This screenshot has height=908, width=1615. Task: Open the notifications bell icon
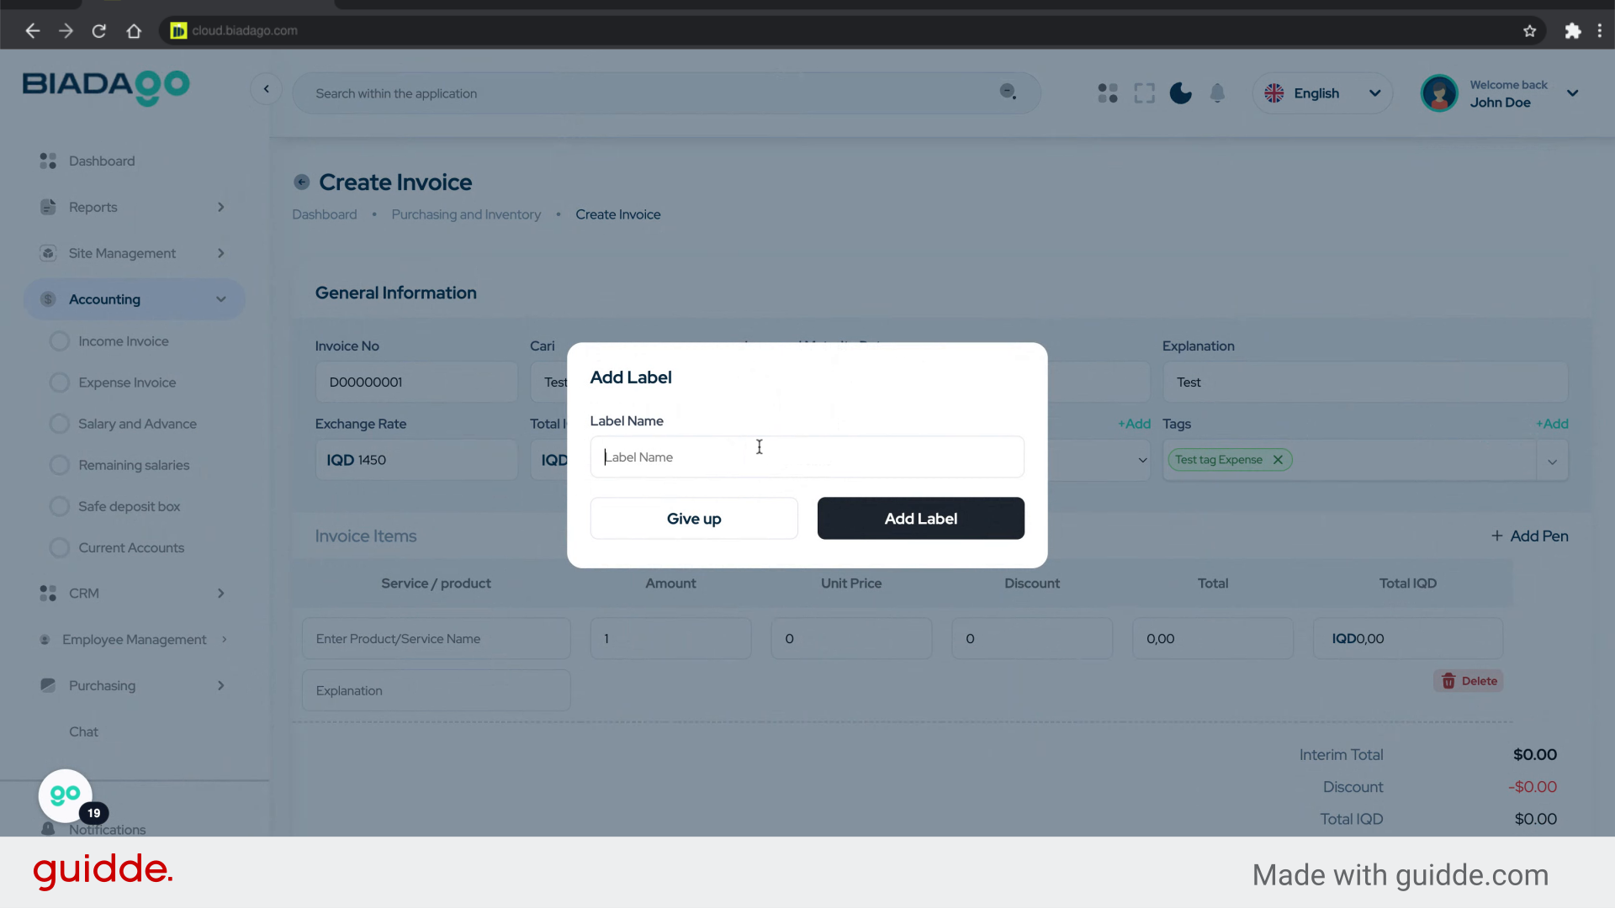1217,93
